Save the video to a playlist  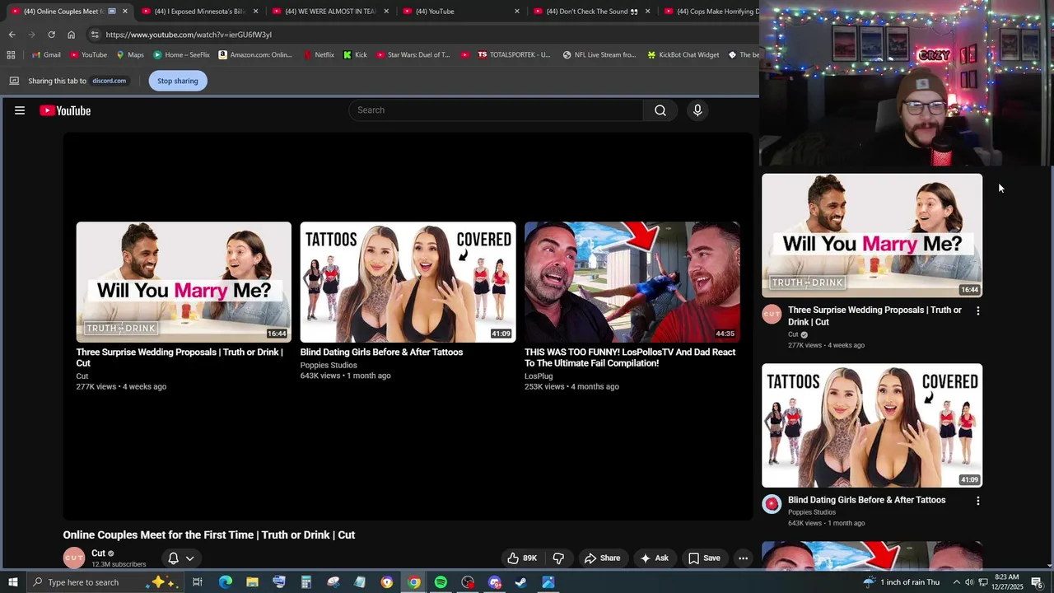pyautogui.click(x=704, y=558)
